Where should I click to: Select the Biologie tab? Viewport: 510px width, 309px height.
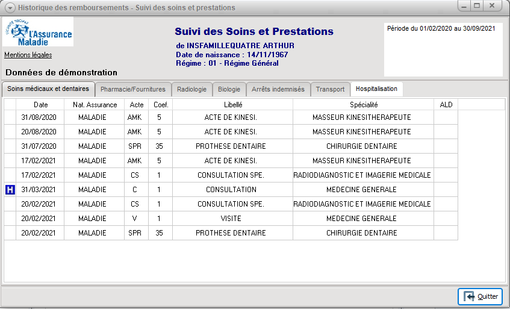229,89
